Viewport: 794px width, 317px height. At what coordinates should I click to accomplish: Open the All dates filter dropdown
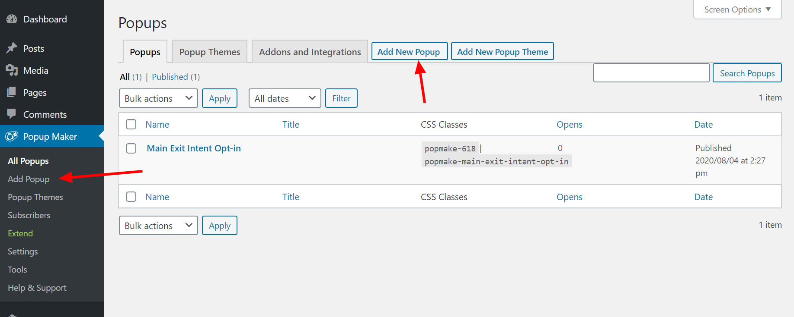[285, 98]
